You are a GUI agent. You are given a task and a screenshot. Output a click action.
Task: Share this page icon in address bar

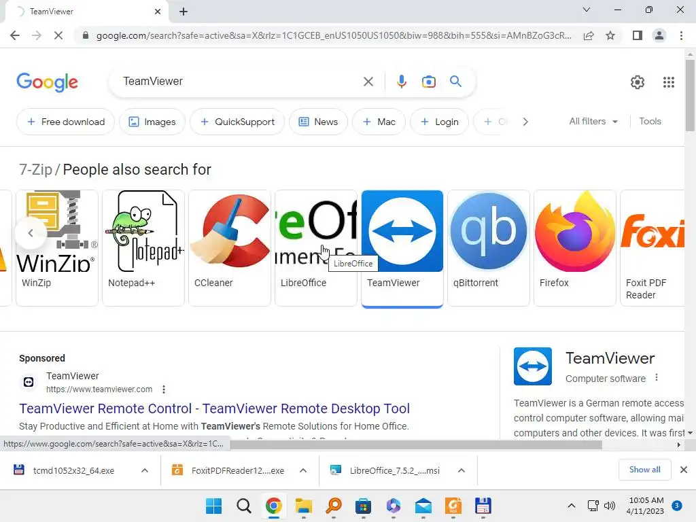pyautogui.click(x=589, y=35)
